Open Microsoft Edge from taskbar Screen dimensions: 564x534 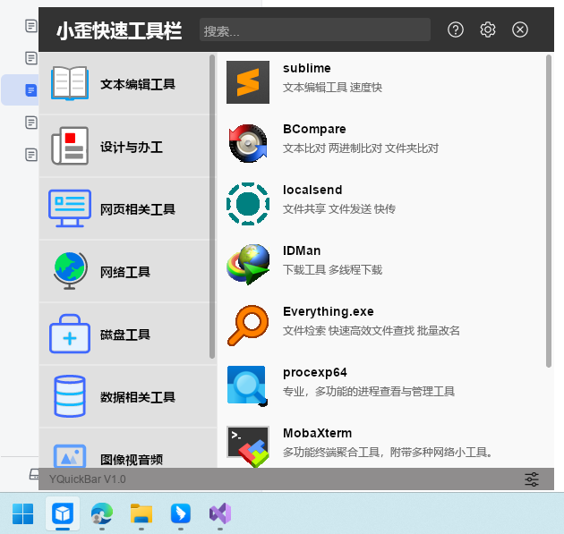click(x=102, y=513)
